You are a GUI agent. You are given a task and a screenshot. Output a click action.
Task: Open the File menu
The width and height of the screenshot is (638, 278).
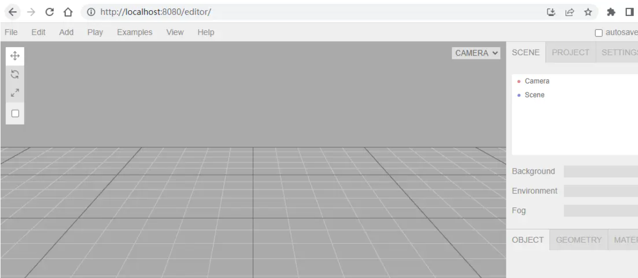11,32
